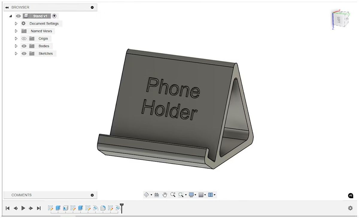
Task: Open the first sketch feature in the timeline
Action: (x=51, y=208)
